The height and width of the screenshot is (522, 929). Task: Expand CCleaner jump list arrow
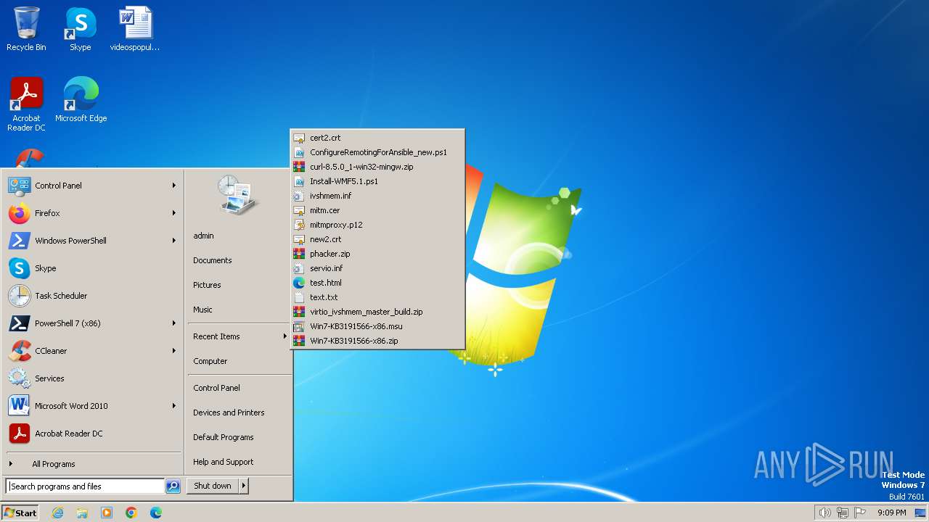point(174,351)
